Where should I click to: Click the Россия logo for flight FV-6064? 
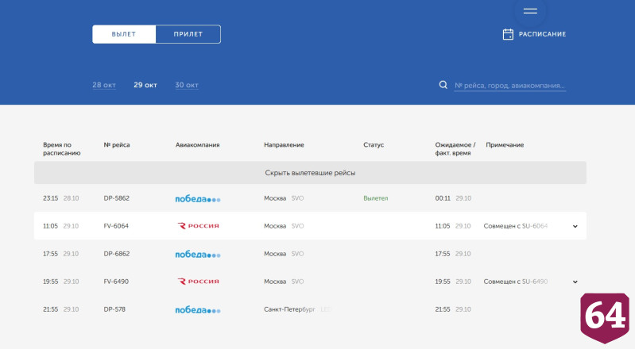point(199,225)
